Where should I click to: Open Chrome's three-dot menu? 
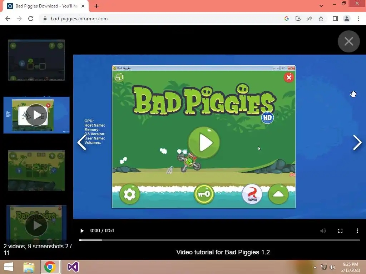[358, 19]
